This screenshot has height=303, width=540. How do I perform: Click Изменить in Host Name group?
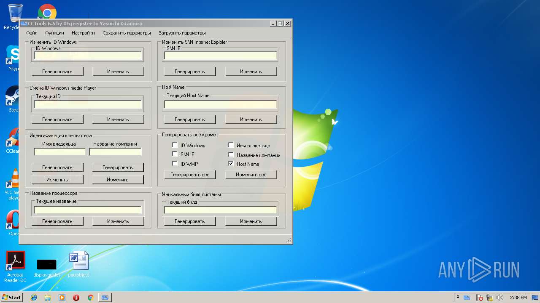251,120
